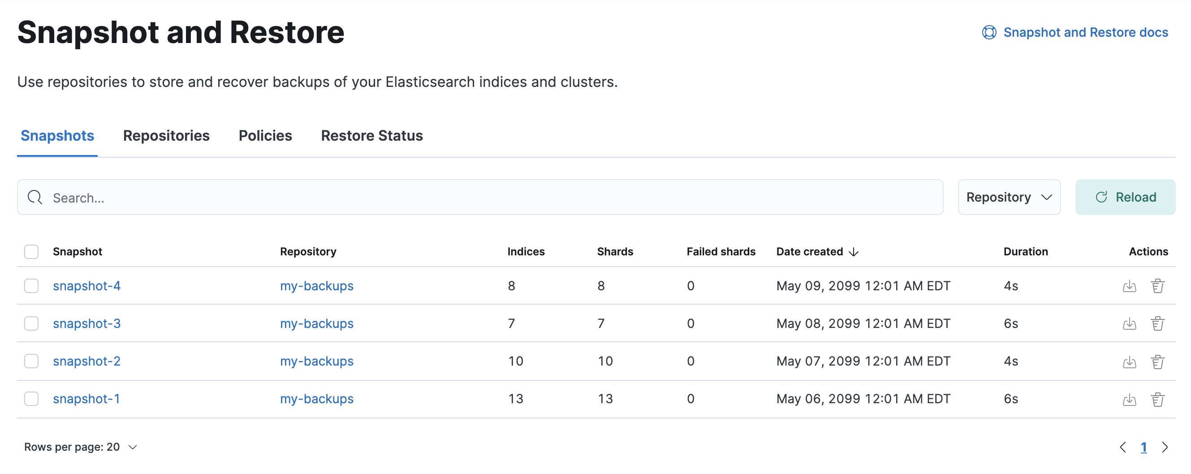This screenshot has width=1191, height=474.
Task: Restore snapshot-3 using its restore icon
Action: pos(1129,323)
